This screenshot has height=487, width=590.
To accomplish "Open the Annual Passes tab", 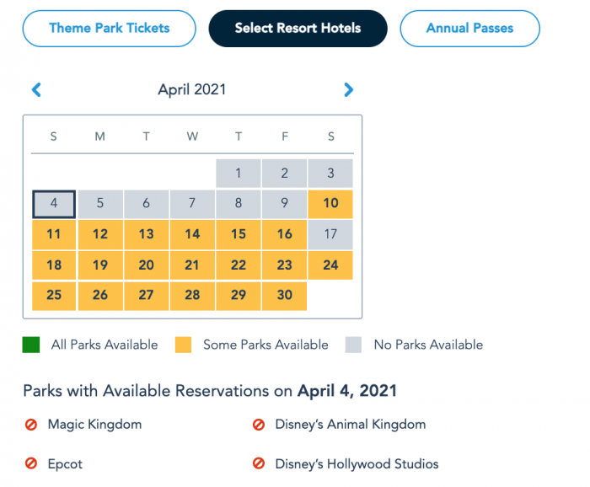I will tap(469, 29).
